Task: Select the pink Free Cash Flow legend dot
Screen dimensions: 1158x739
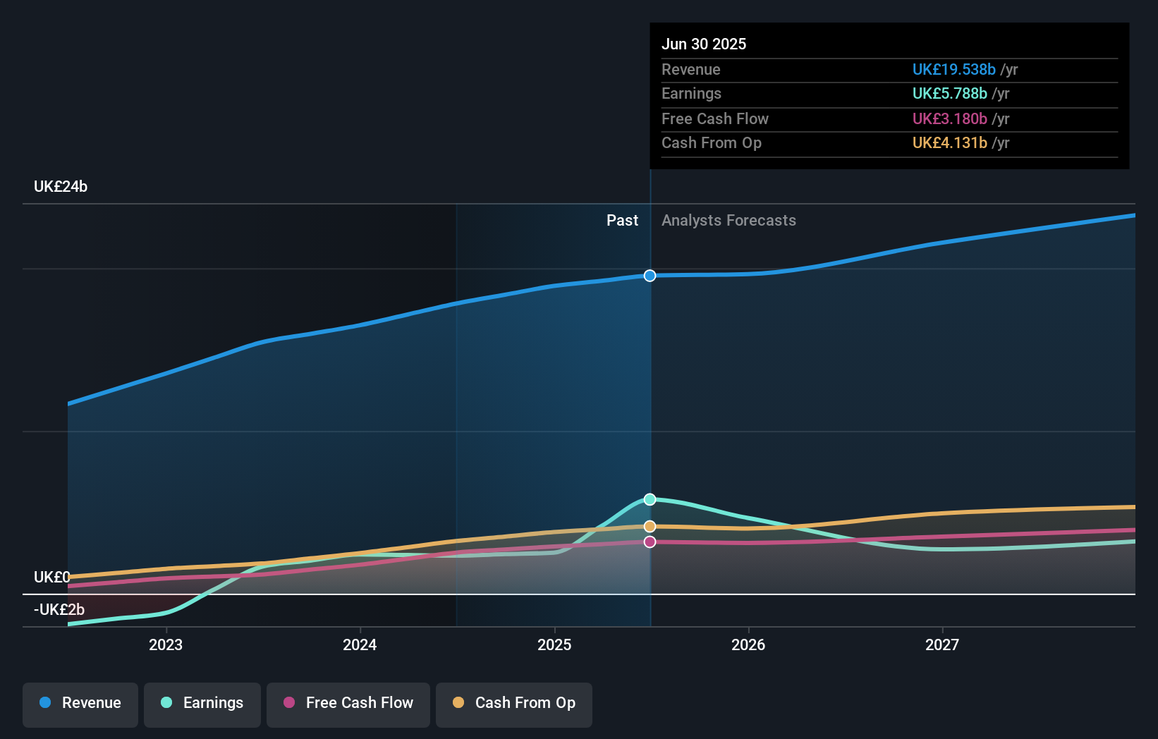Action: tap(289, 703)
